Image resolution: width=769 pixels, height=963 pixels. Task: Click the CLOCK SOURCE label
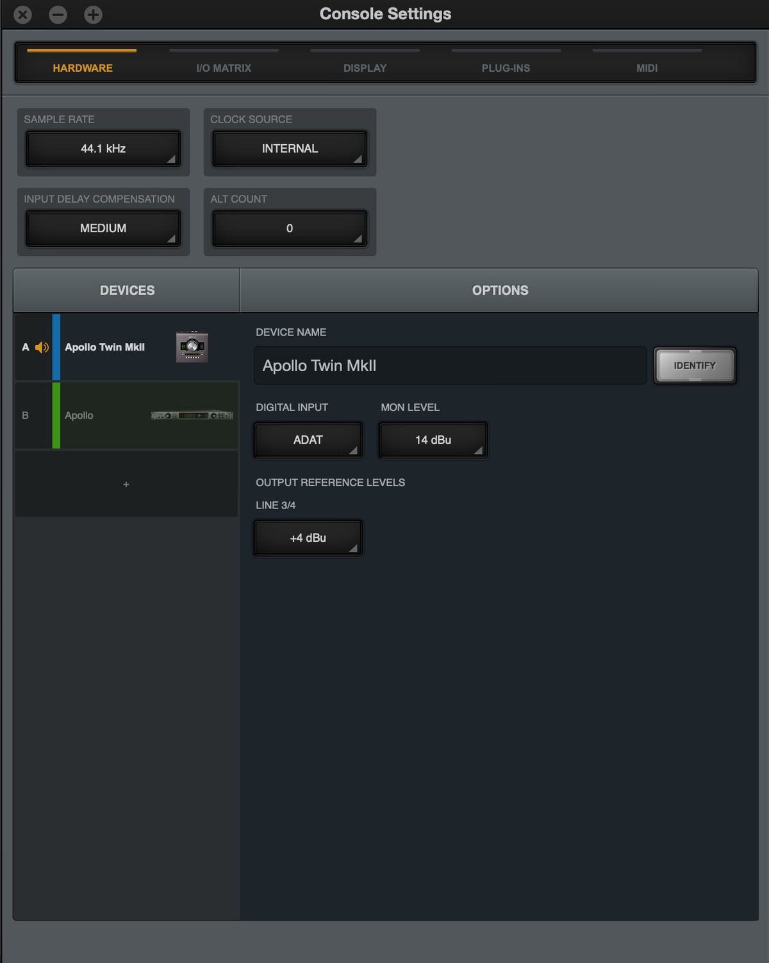point(251,119)
